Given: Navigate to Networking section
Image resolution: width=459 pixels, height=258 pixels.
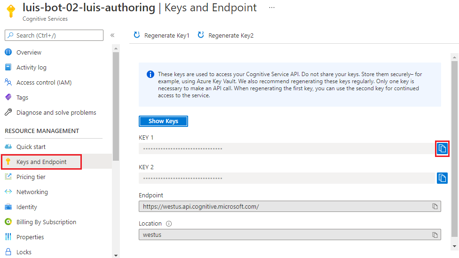Looking at the screenshot, I should click(x=32, y=192).
